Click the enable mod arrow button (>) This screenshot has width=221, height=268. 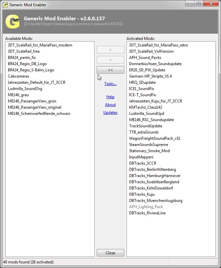pyautogui.click(x=110, y=50)
